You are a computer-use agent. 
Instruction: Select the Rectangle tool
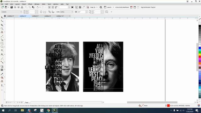point(2,43)
